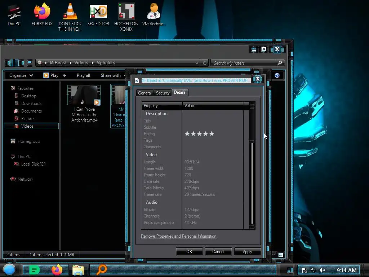Click the 9:14 AM taskbar clock
The height and width of the screenshot is (277, 369).
[346, 270]
